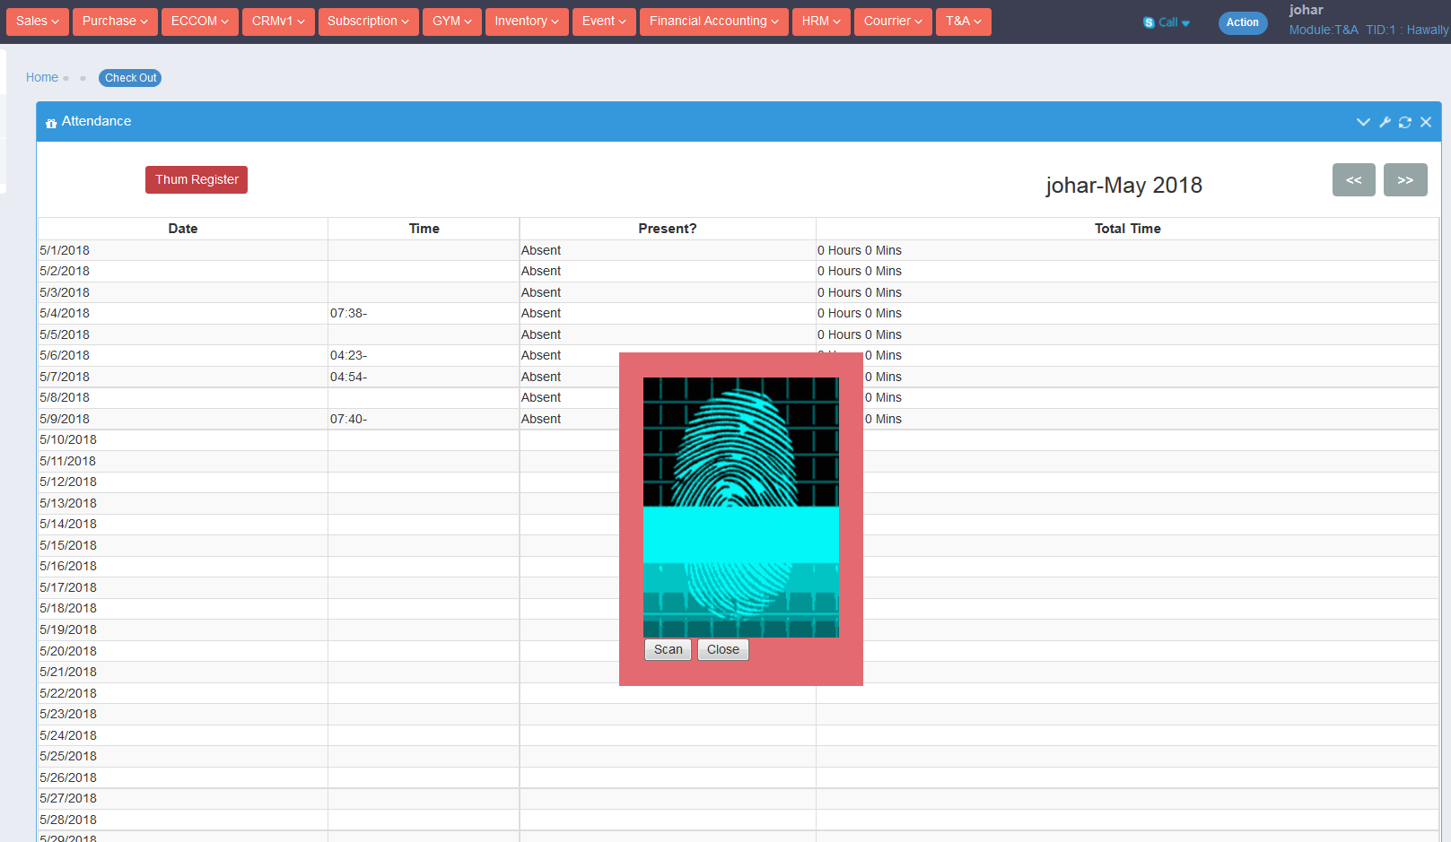Click the fingerprint scanner image

pos(741,507)
